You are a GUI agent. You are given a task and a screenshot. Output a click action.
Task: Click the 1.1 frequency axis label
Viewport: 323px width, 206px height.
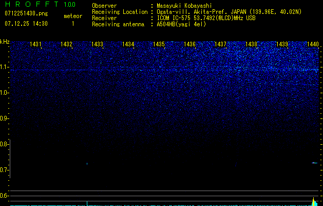pyautogui.click(x=4, y=67)
